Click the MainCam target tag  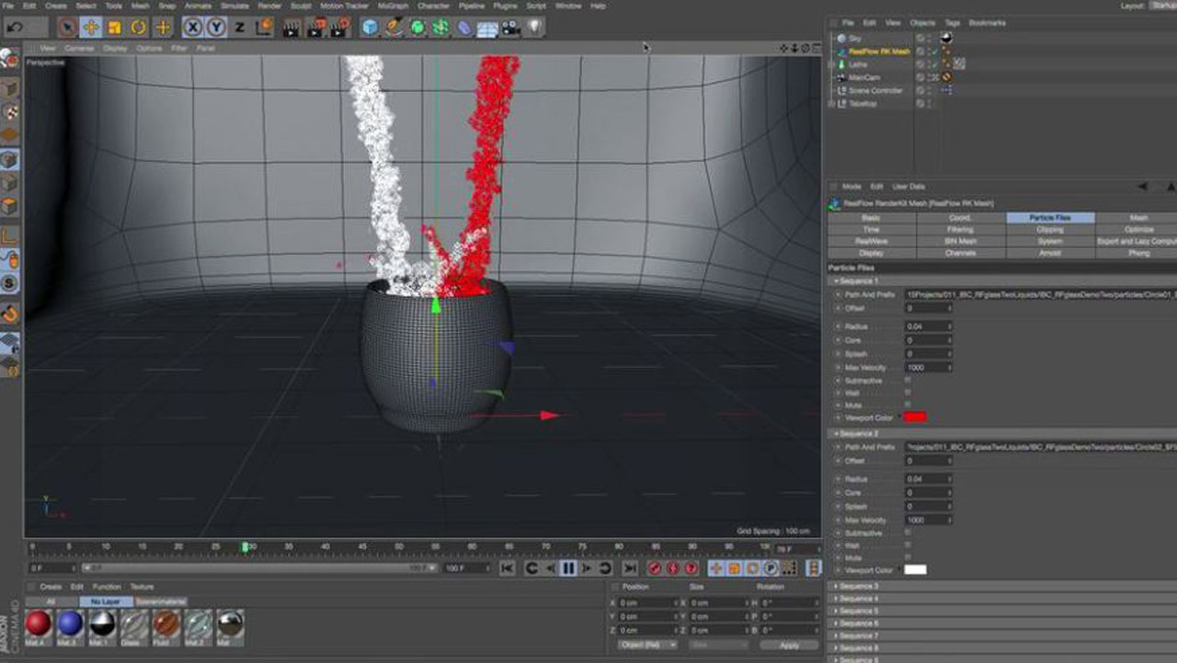point(946,77)
